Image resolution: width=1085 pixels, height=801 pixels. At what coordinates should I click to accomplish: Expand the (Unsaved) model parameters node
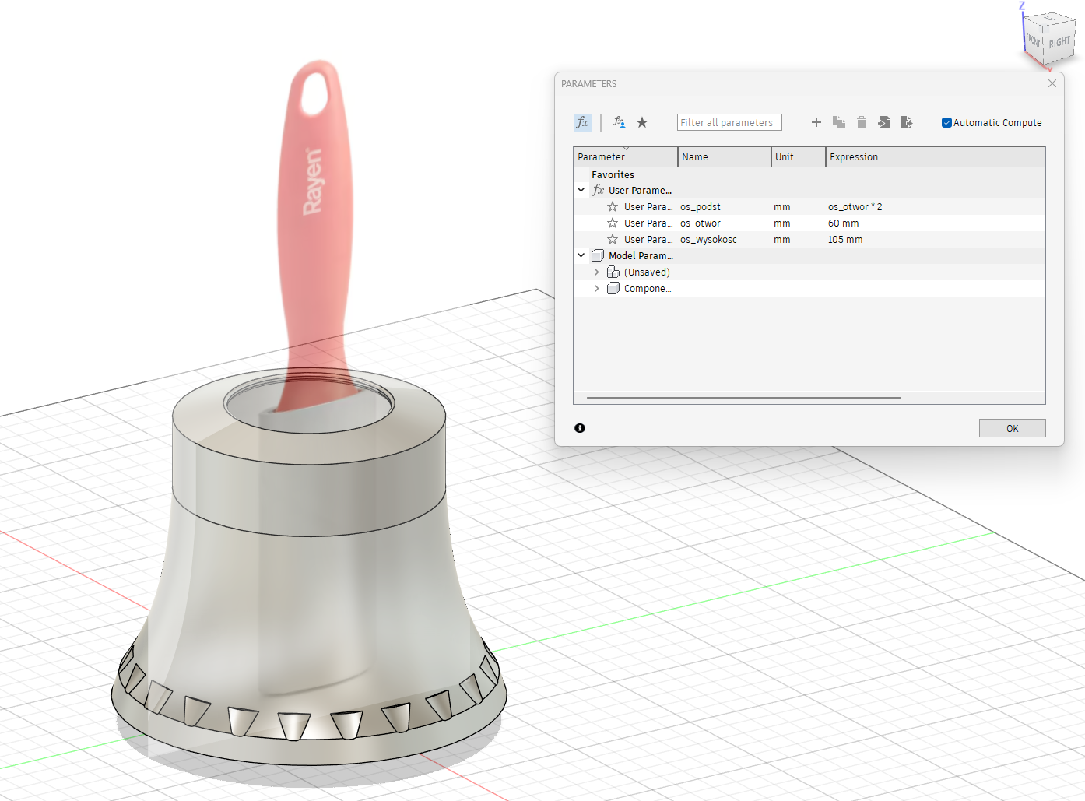pyautogui.click(x=597, y=272)
